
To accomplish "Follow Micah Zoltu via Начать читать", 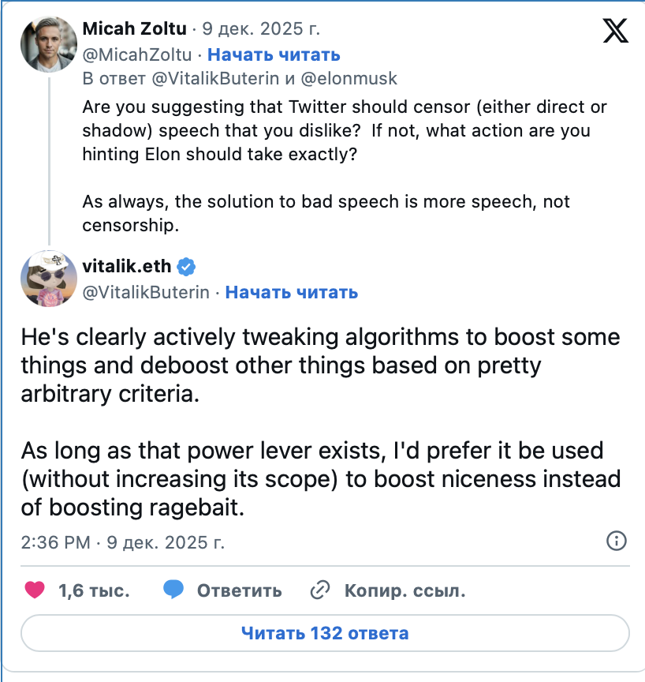I will tap(274, 54).
